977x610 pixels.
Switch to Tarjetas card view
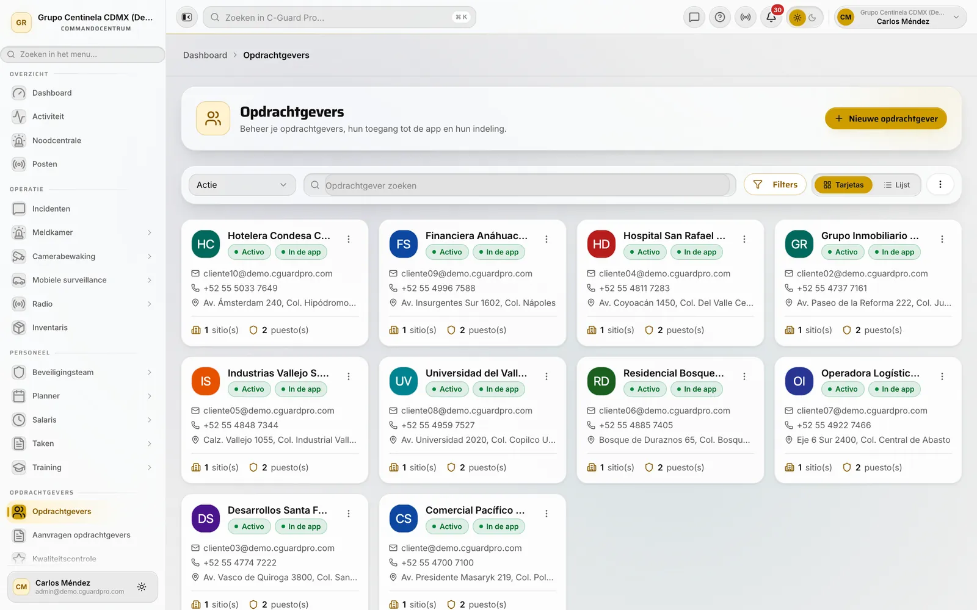pyautogui.click(x=843, y=185)
